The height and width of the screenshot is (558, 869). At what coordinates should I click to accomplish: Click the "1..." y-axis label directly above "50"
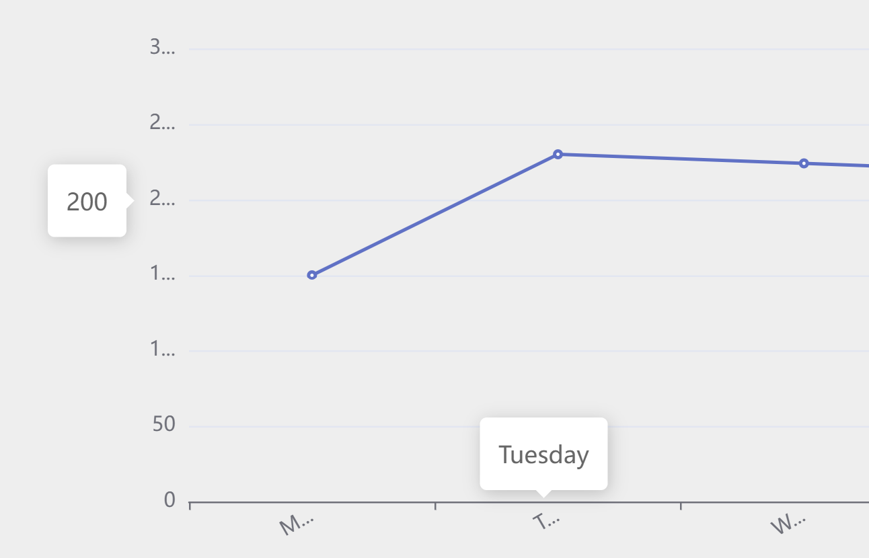[x=162, y=350]
